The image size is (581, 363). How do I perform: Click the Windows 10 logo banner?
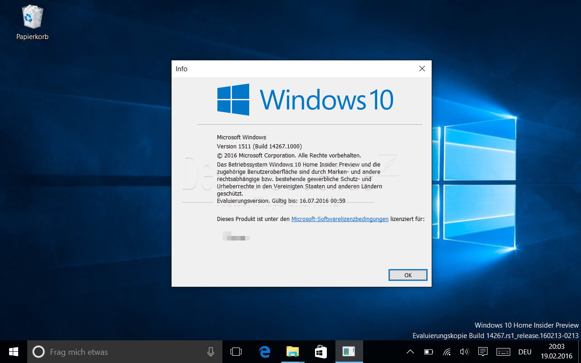[305, 100]
